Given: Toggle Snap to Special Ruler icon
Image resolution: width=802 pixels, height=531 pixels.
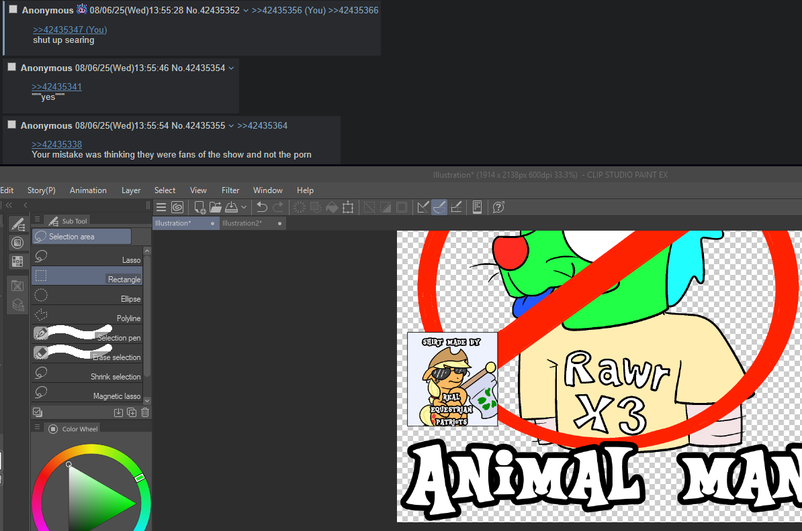Looking at the screenshot, I should click(439, 207).
